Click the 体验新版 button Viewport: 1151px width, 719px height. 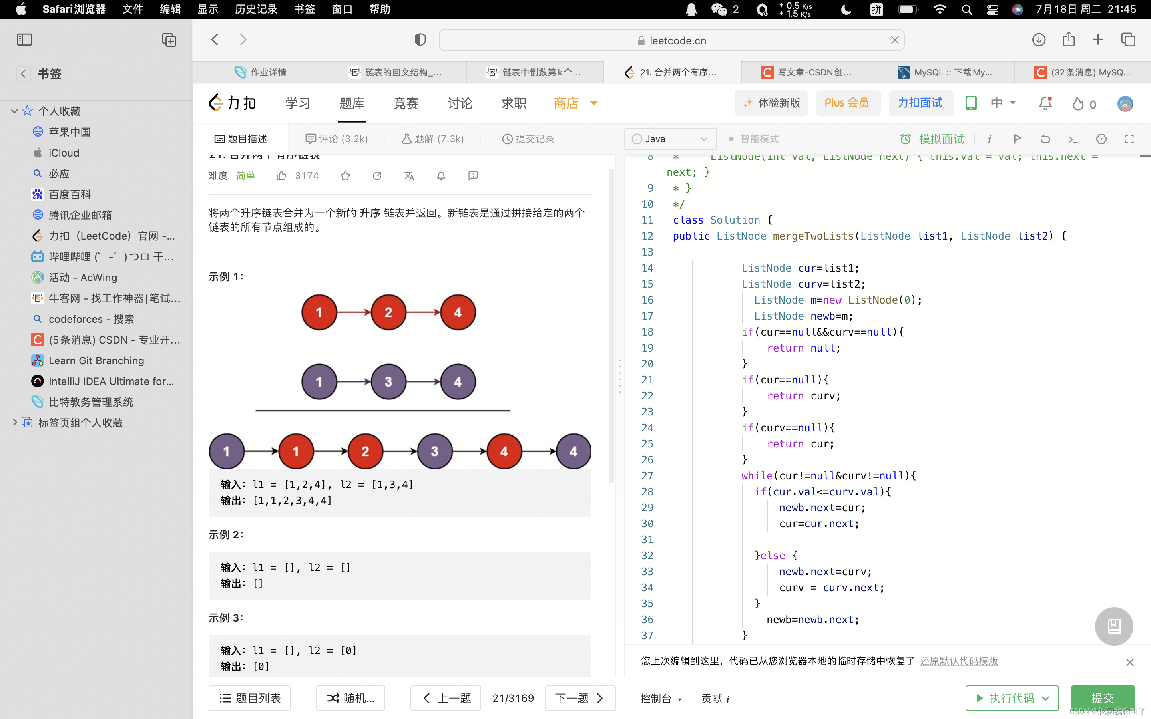click(771, 103)
